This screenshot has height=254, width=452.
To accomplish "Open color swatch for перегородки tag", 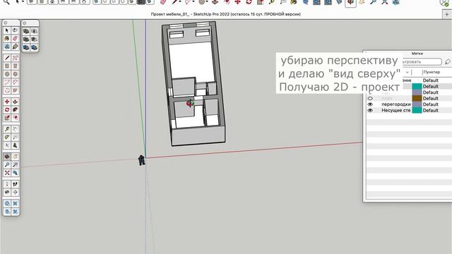I will [x=417, y=104].
